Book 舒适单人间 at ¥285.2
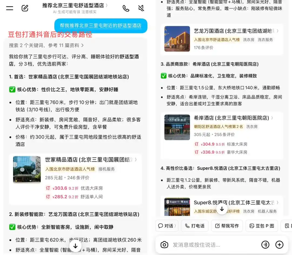Screen dimensions: 292x255 click(74, 197)
